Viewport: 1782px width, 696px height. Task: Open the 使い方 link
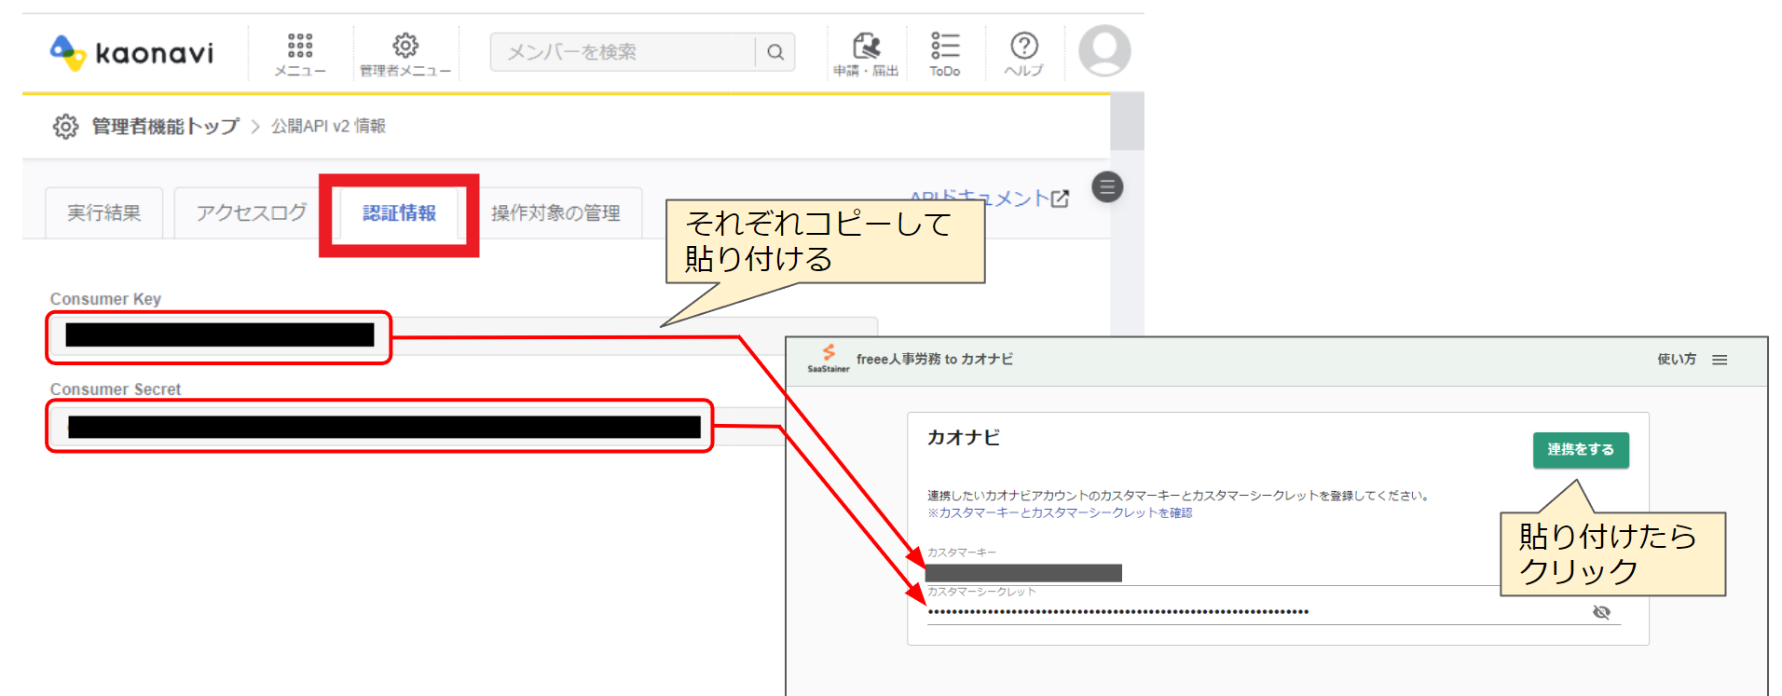click(x=1676, y=360)
